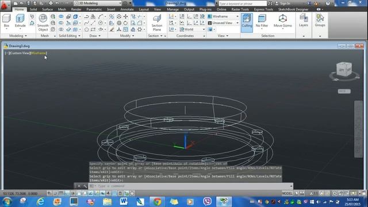Viewport: 368px width, 207px height.
Task: Close the command line with X
Action: point(79,186)
